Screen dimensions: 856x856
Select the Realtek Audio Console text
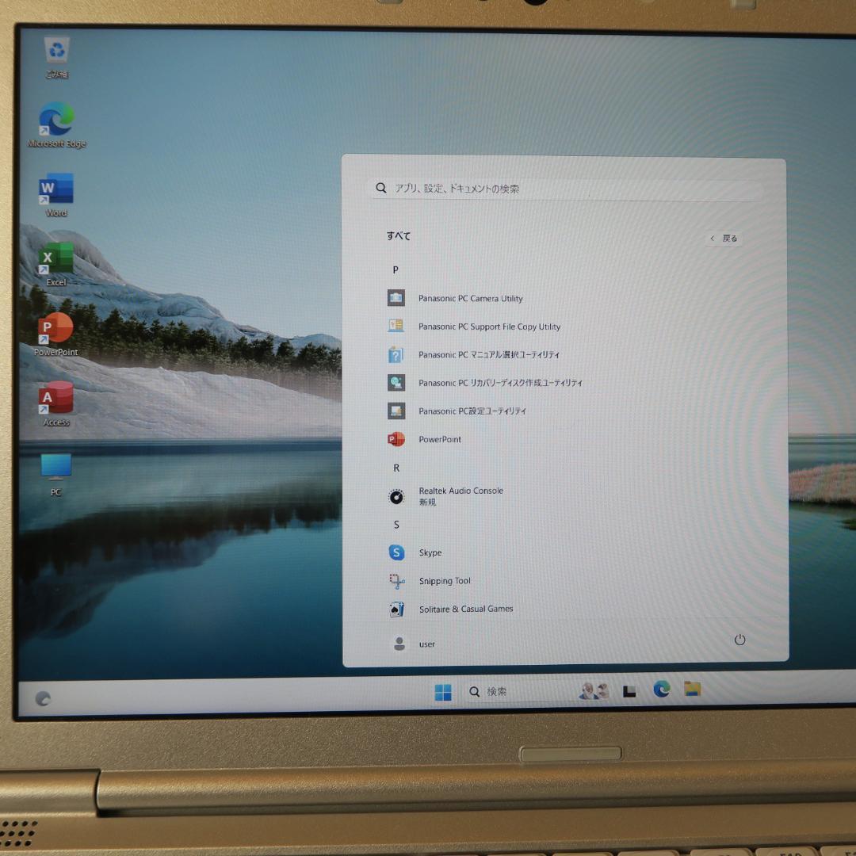coord(461,491)
